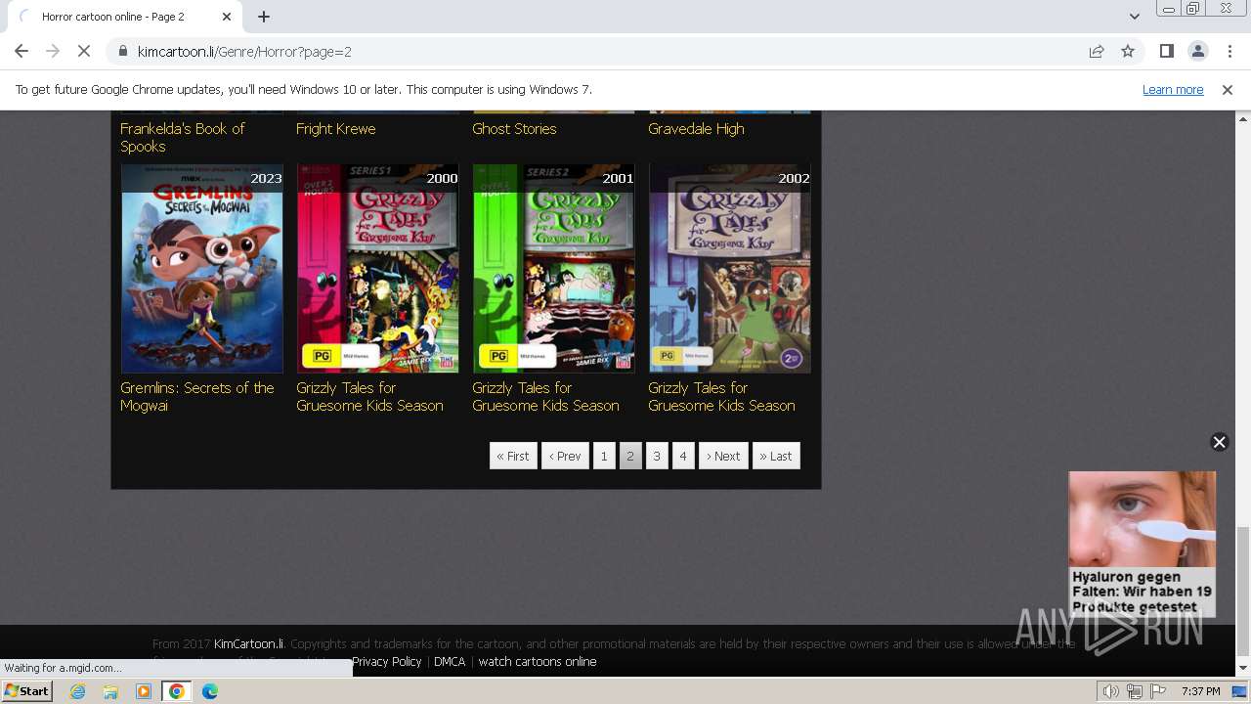
Task: Dismiss the Chrome update notification bar
Action: point(1227,89)
